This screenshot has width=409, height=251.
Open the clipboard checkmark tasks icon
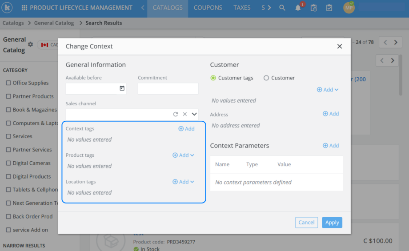329,8
